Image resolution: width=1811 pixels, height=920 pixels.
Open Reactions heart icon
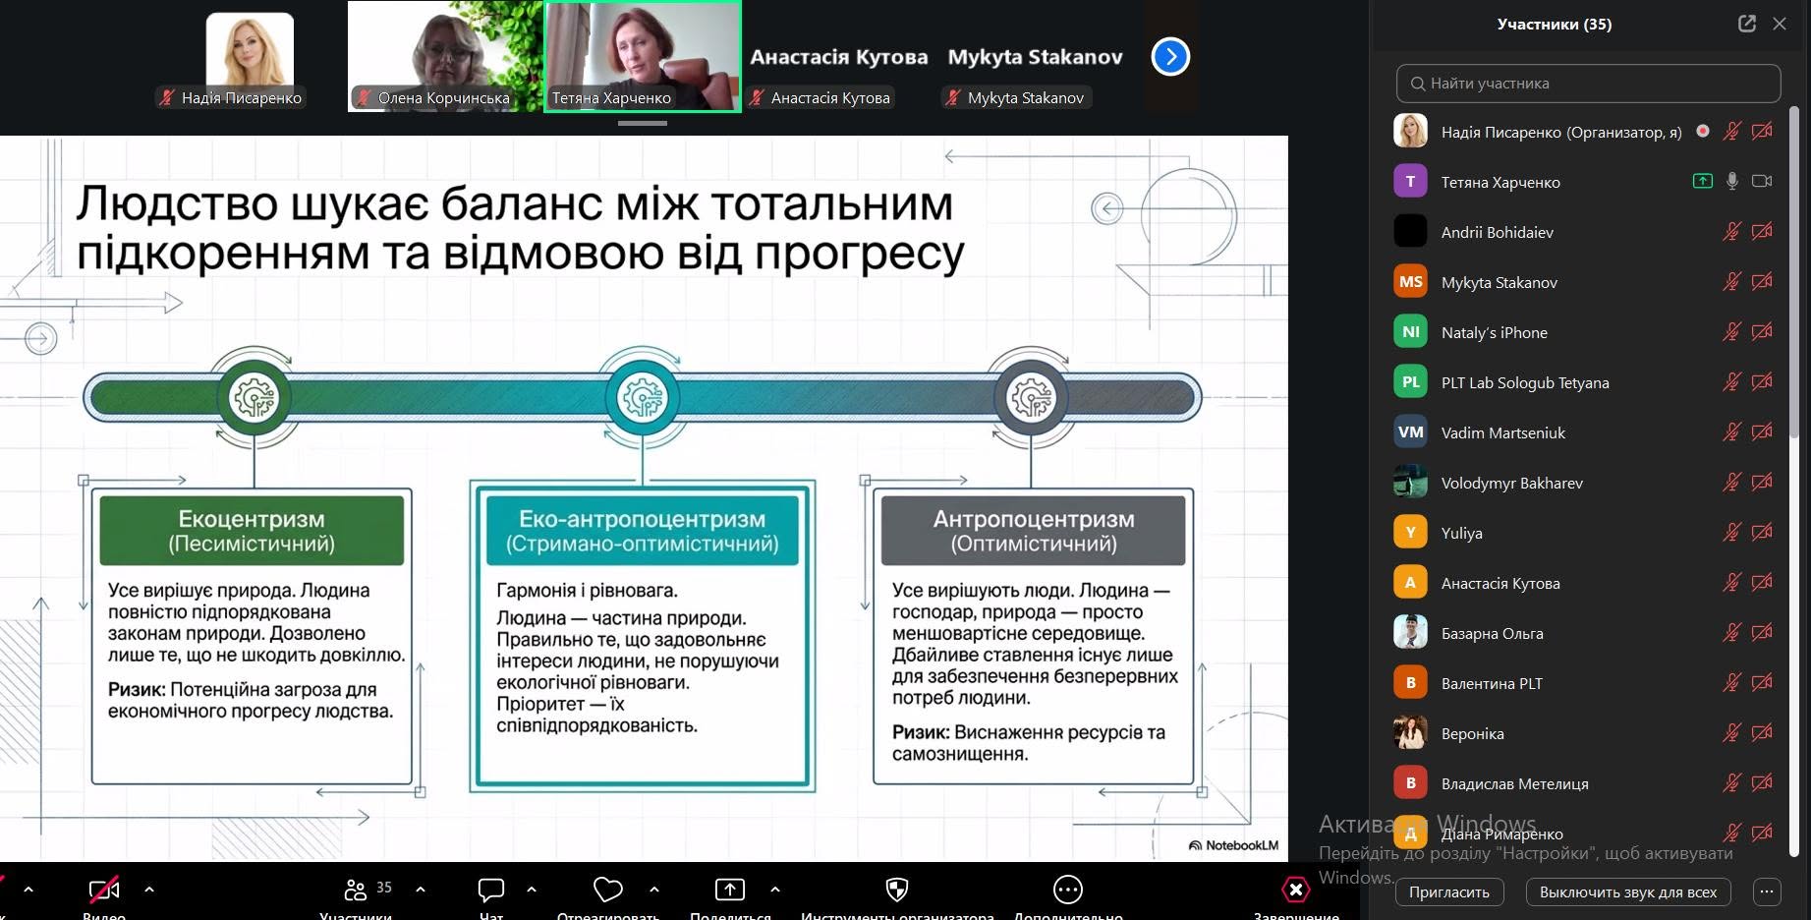[608, 890]
